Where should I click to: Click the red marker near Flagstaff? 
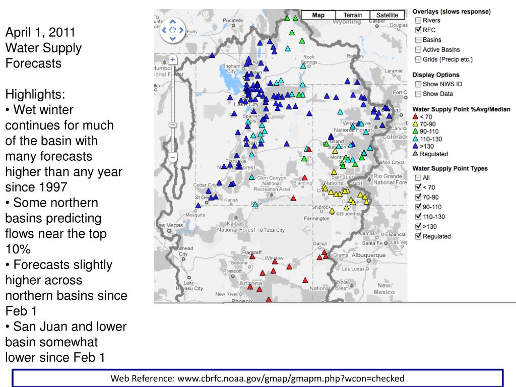tap(252, 256)
